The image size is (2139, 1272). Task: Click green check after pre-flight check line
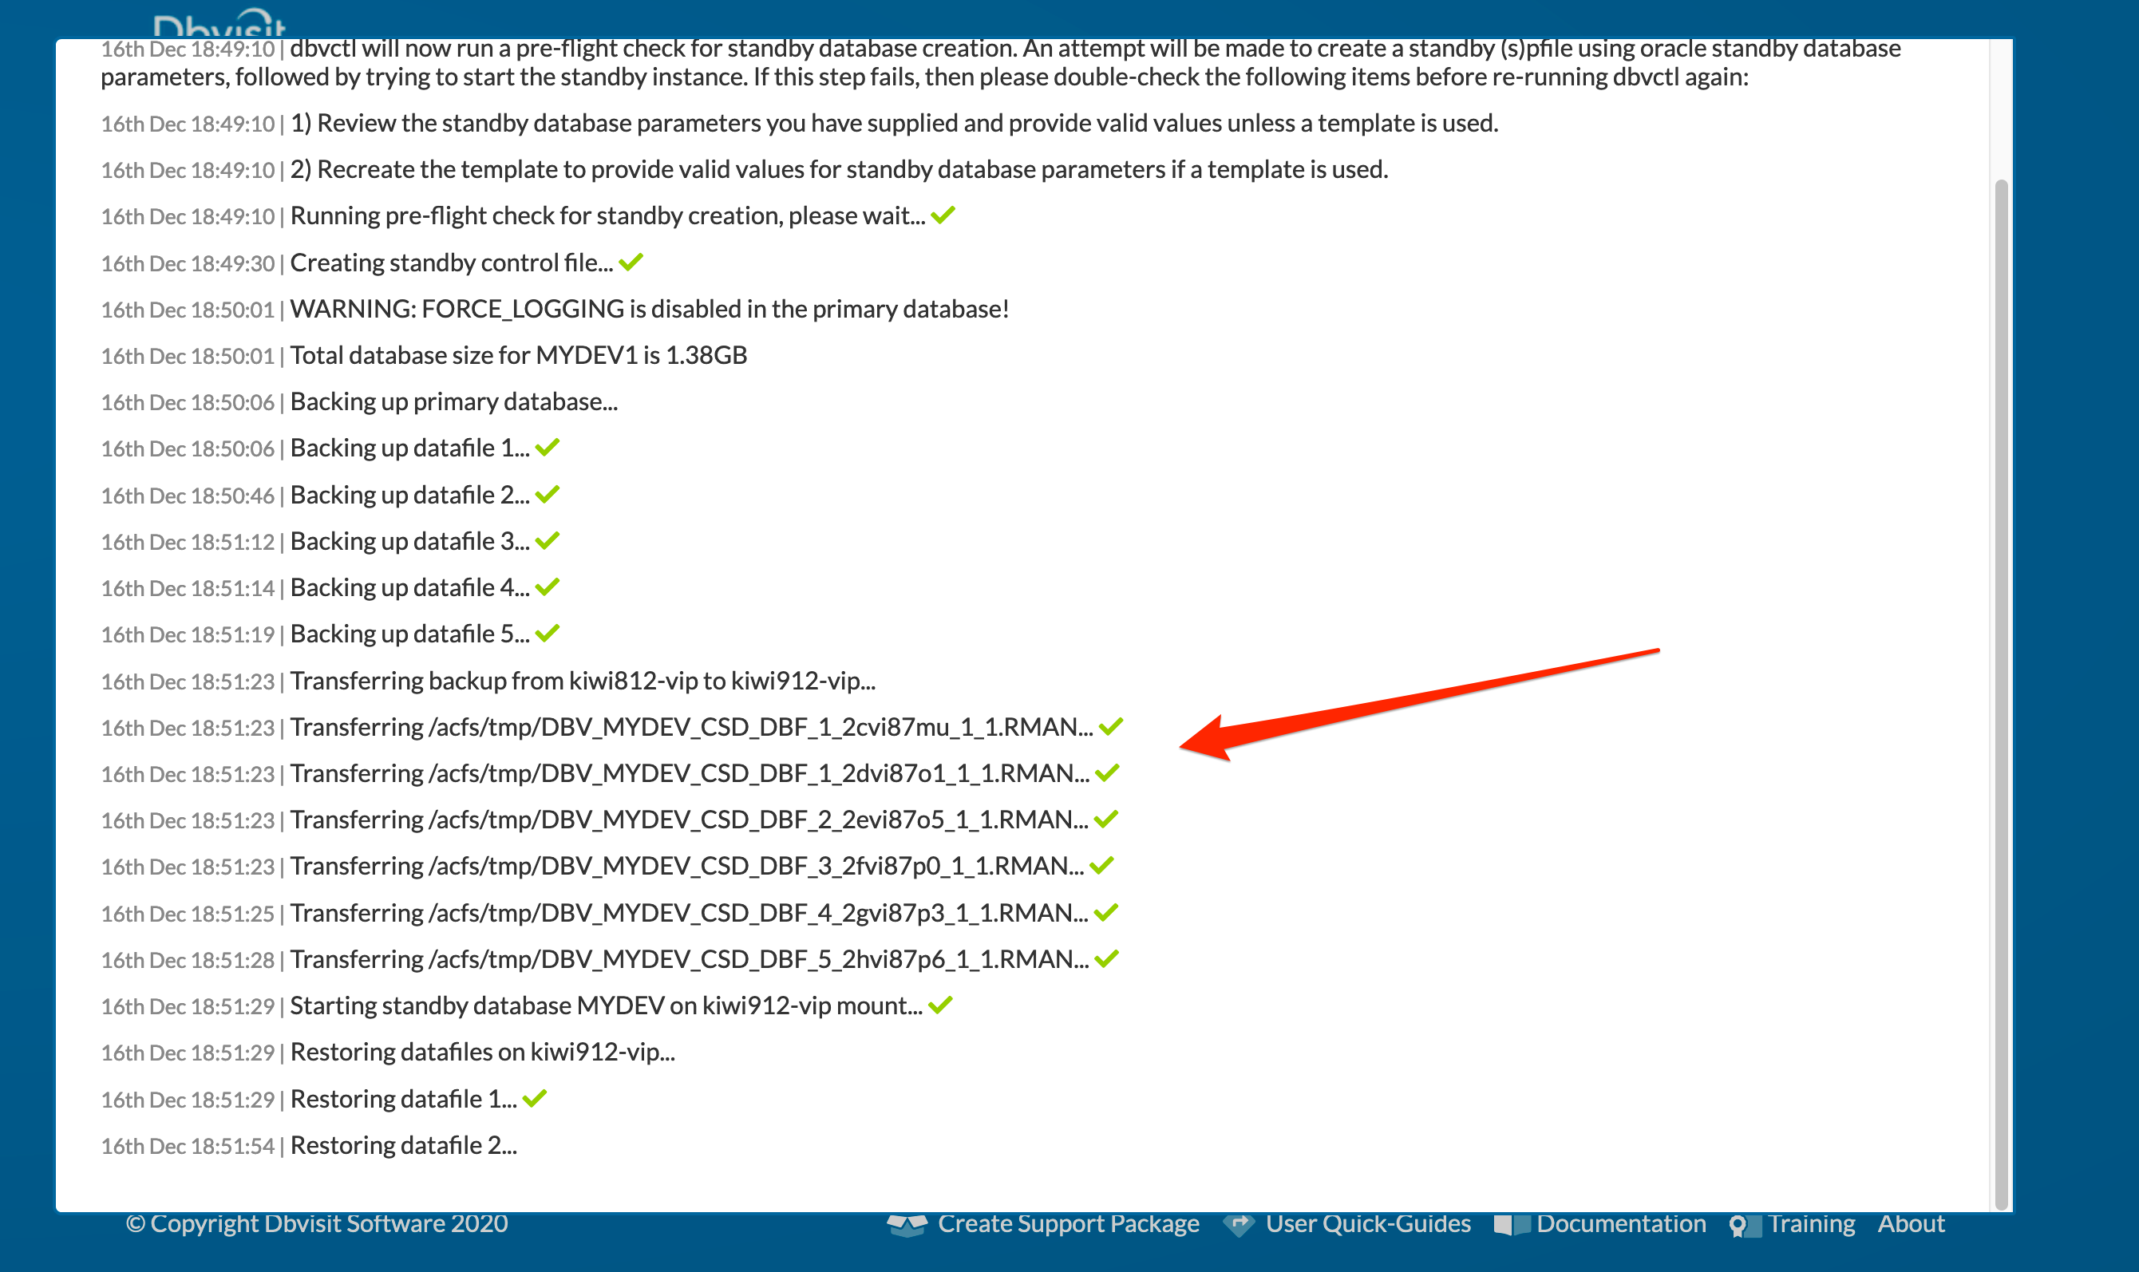(943, 215)
